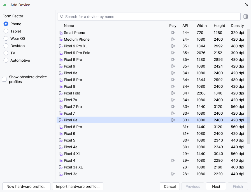Click the Play Store icon in Pixel 4 row
The image size is (251, 192).
coord(173,160)
